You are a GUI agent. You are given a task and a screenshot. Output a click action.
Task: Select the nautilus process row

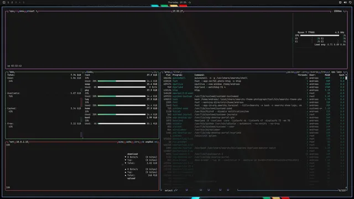click(x=254, y=84)
